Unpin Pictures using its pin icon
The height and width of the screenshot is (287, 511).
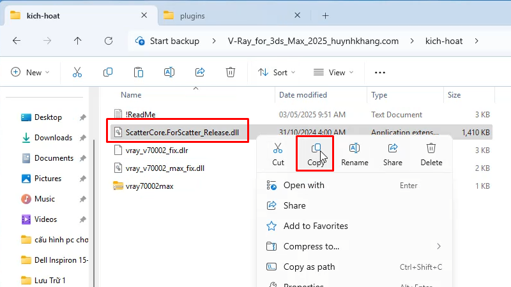pyautogui.click(x=83, y=179)
